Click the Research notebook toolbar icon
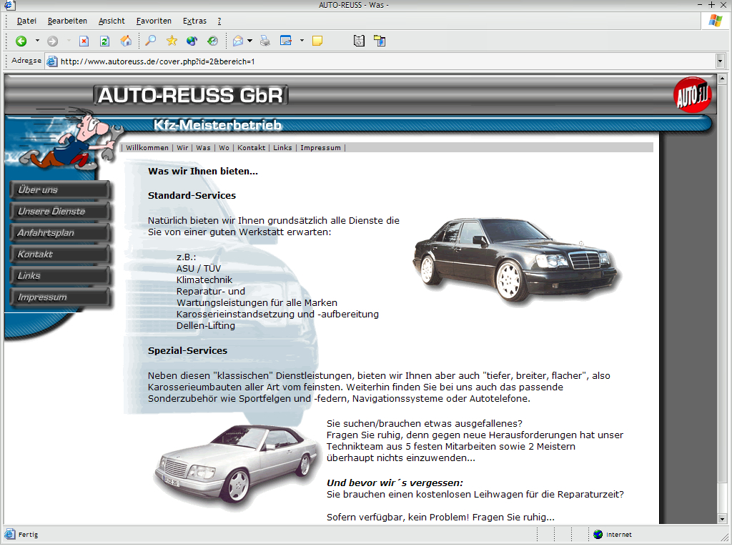The width and height of the screenshot is (732, 549). click(359, 41)
